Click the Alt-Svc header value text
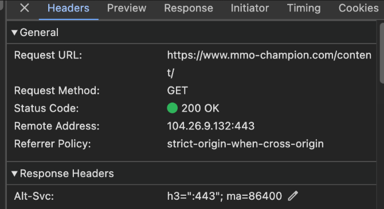The width and height of the screenshot is (384, 209). pyautogui.click(x=225, y=196)
